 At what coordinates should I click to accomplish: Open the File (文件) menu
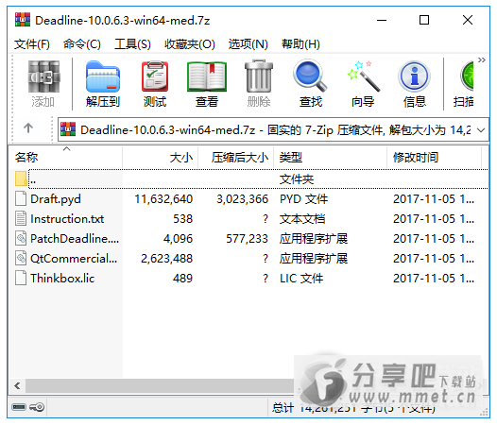[x=32, y=44]
